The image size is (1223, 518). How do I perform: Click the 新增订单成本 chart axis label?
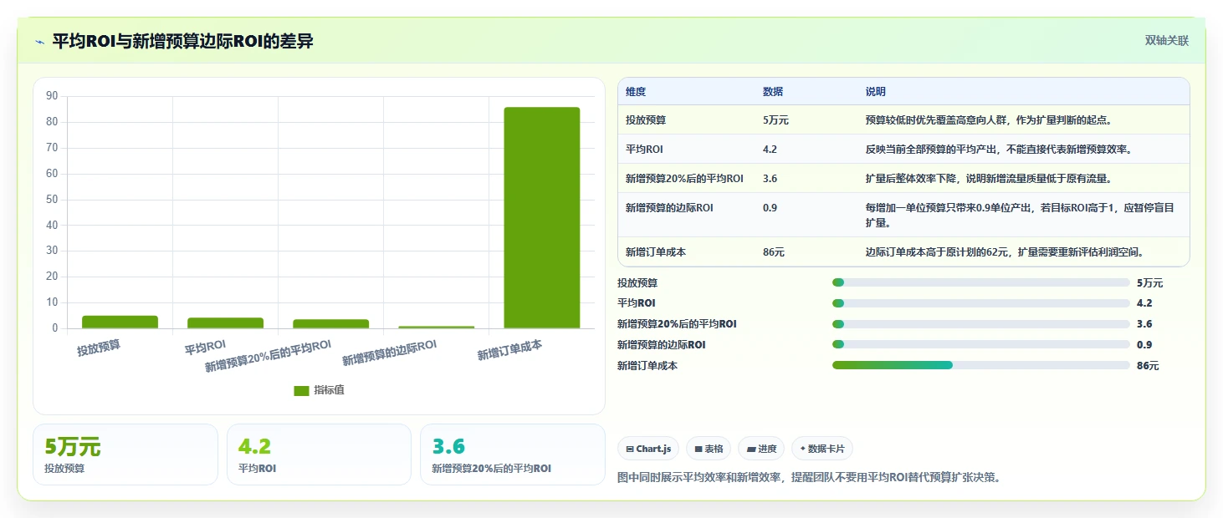click(x=509, y=350)
